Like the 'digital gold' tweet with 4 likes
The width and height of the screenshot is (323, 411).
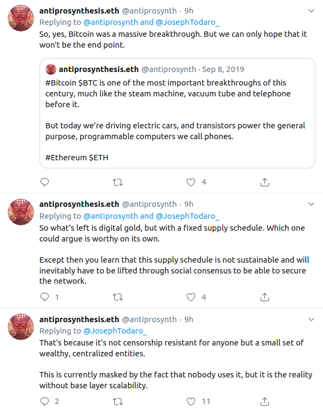pos(191,297)
